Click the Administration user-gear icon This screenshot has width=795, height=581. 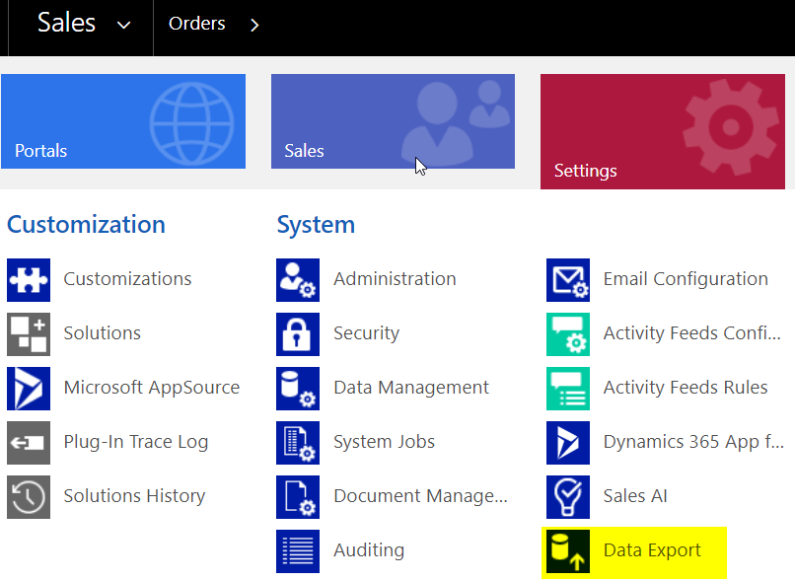pos(298,280)
